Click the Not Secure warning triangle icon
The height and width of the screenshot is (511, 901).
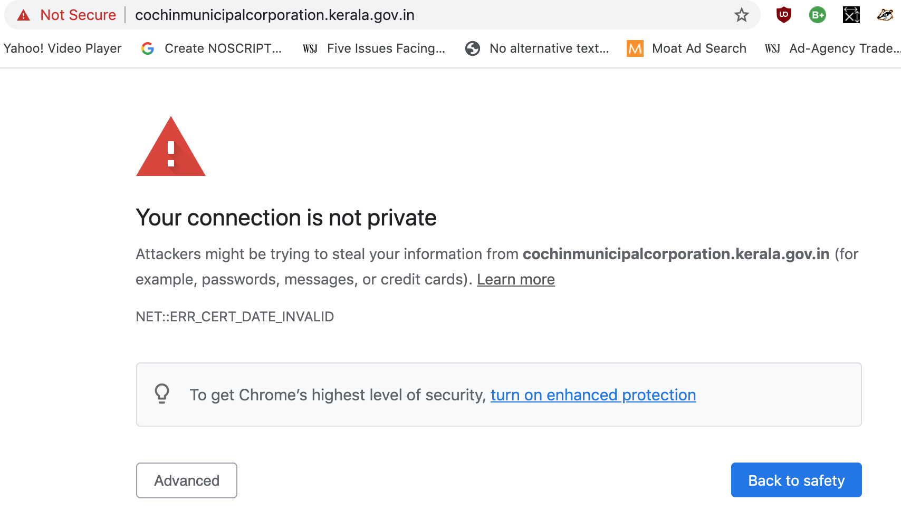(24, 15)
